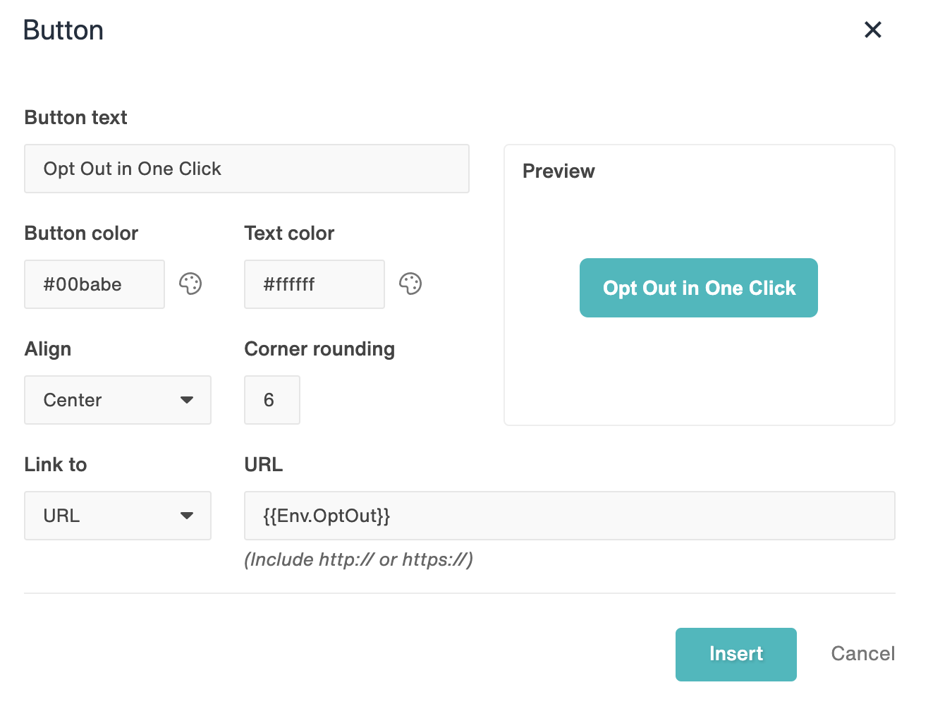Click the Opt Out in One Click preview button
Screen dimensions: 952x704
coord(698,288)
